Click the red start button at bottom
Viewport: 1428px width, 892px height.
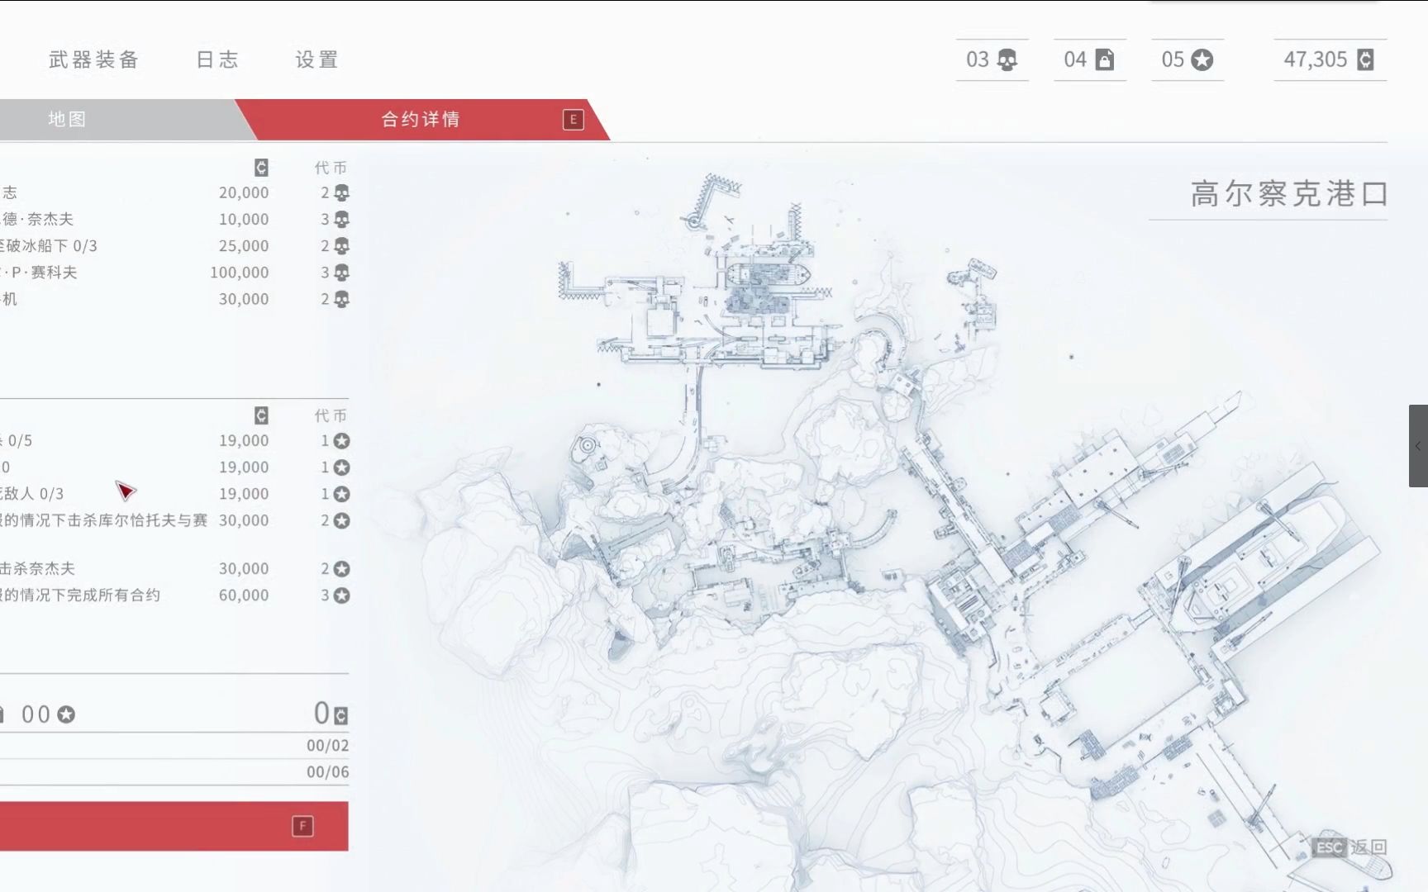click(174, 826)
